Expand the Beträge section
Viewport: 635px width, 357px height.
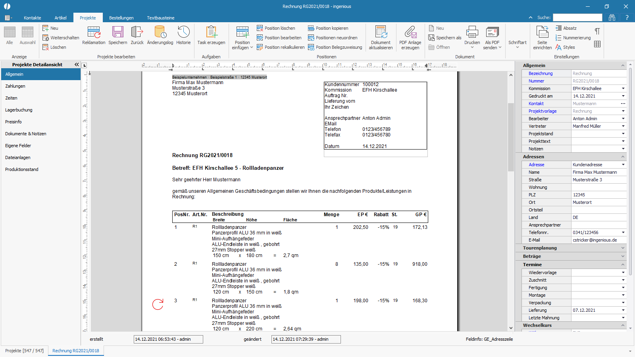pos(623,256)
